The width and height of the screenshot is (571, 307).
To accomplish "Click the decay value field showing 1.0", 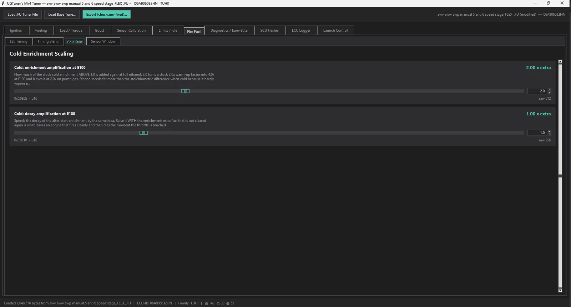I will [x=537, y=133].
